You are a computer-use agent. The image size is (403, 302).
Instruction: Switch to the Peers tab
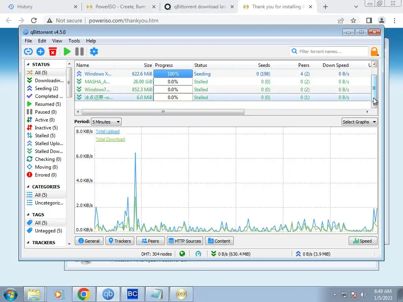click(150, 241)
